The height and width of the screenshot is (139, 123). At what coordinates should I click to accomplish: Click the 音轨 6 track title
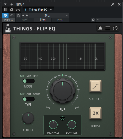point(20,4)
